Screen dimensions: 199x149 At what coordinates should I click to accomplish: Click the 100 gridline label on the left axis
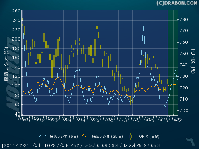click(16, 86)
